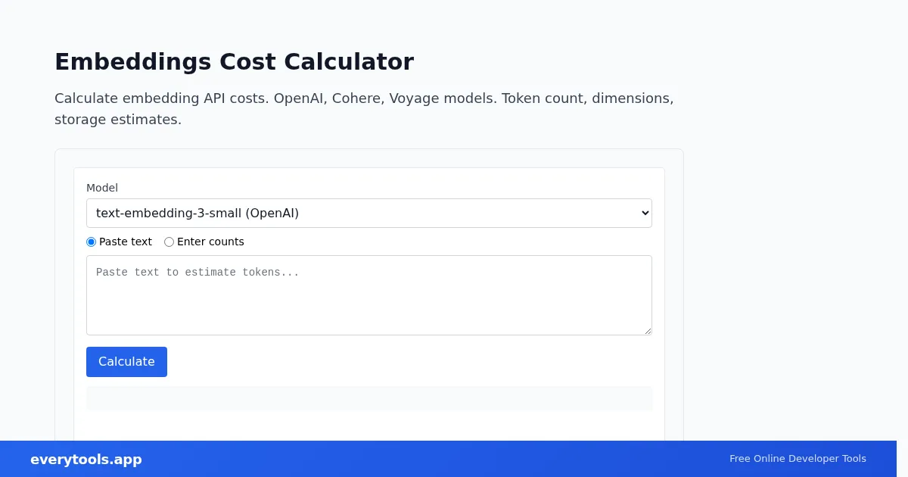This screenshot has width=908, height=477.
Task: Click the text-embedding-3-small (OpenAI) selected value
Action: 197,213
